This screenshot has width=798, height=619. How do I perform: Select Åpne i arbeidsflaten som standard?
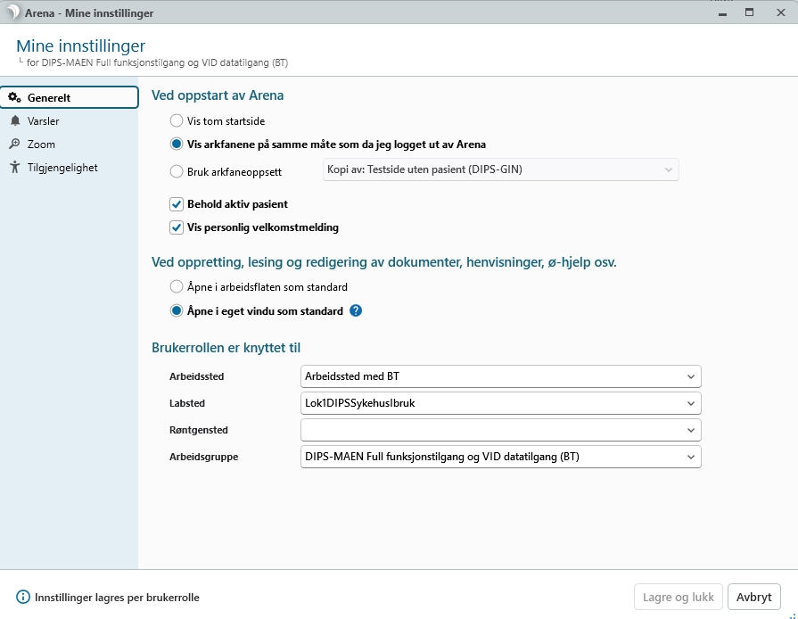tap(177, 287)
